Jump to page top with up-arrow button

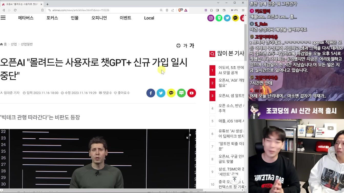[x=234, y=179]
